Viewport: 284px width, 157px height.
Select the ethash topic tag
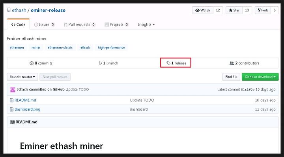[85, 48]
